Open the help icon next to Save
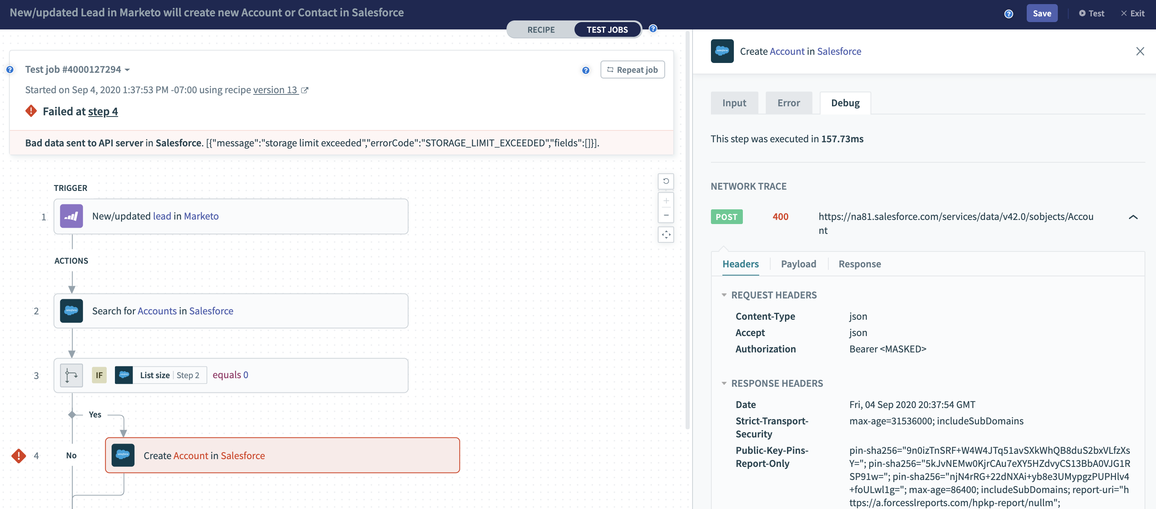The image size is (1156, 509). 1008,14
